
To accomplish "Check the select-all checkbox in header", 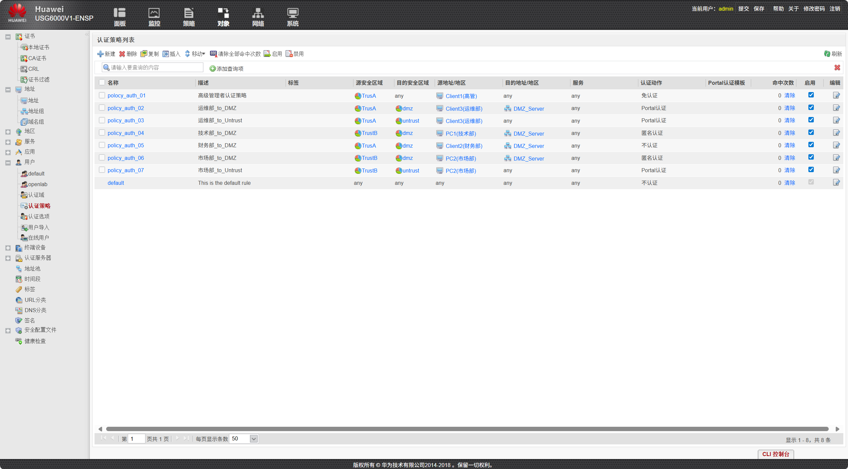I will pos(102,82).
